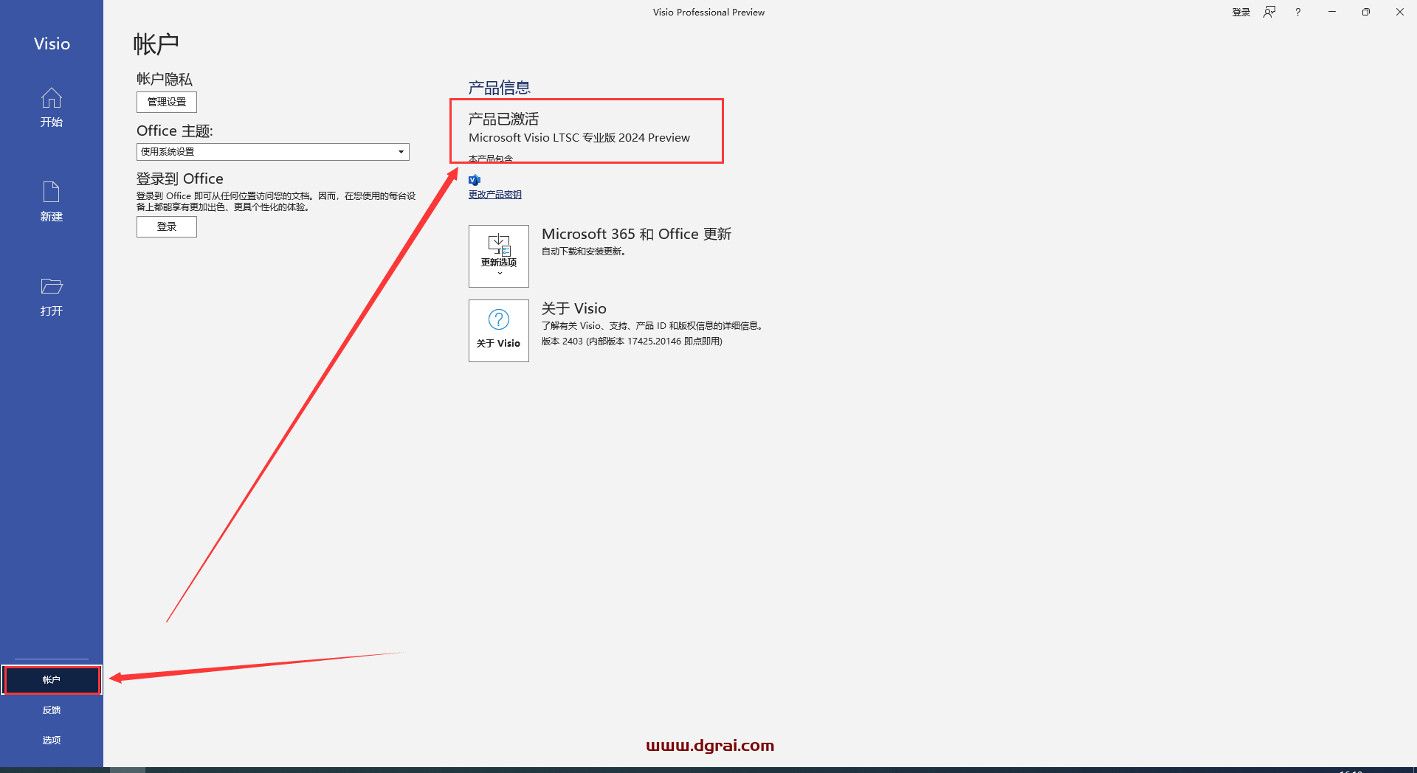Click the Visio product icon
Viewport: 1417px width, 773px height.
pyautogui.click(x=475, y=180)
